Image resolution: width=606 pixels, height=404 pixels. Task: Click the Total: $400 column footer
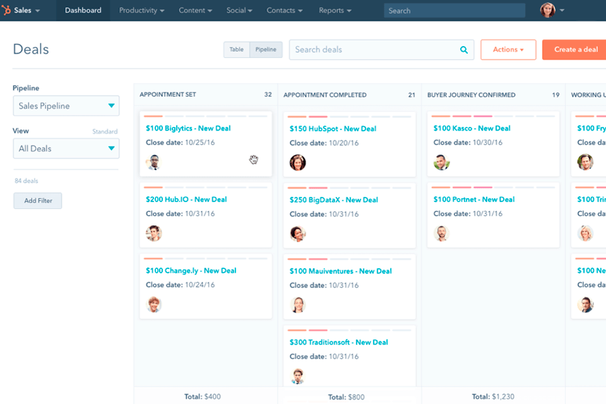[202, 396]
